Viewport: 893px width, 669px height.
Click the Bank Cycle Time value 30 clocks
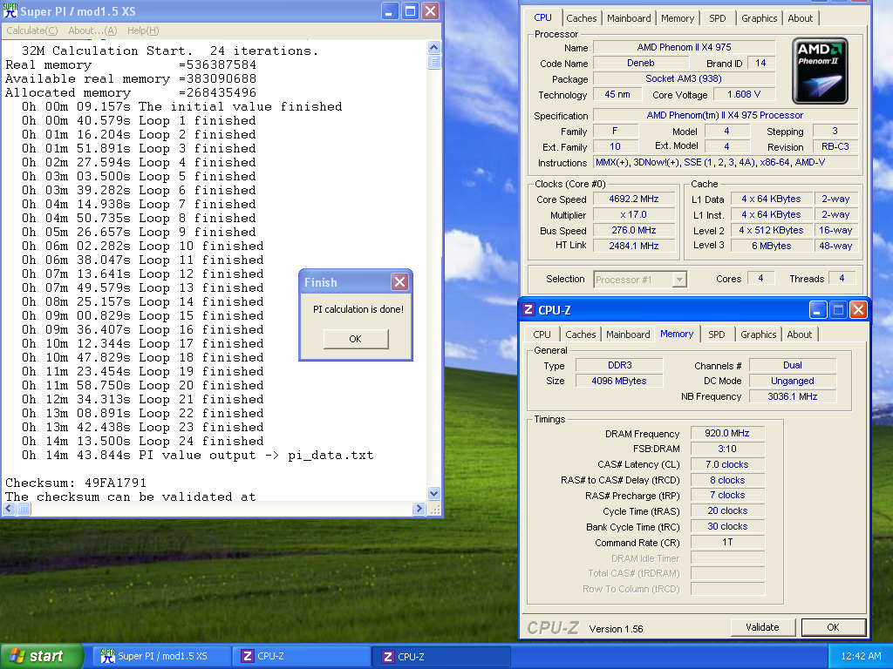[727, 526]
